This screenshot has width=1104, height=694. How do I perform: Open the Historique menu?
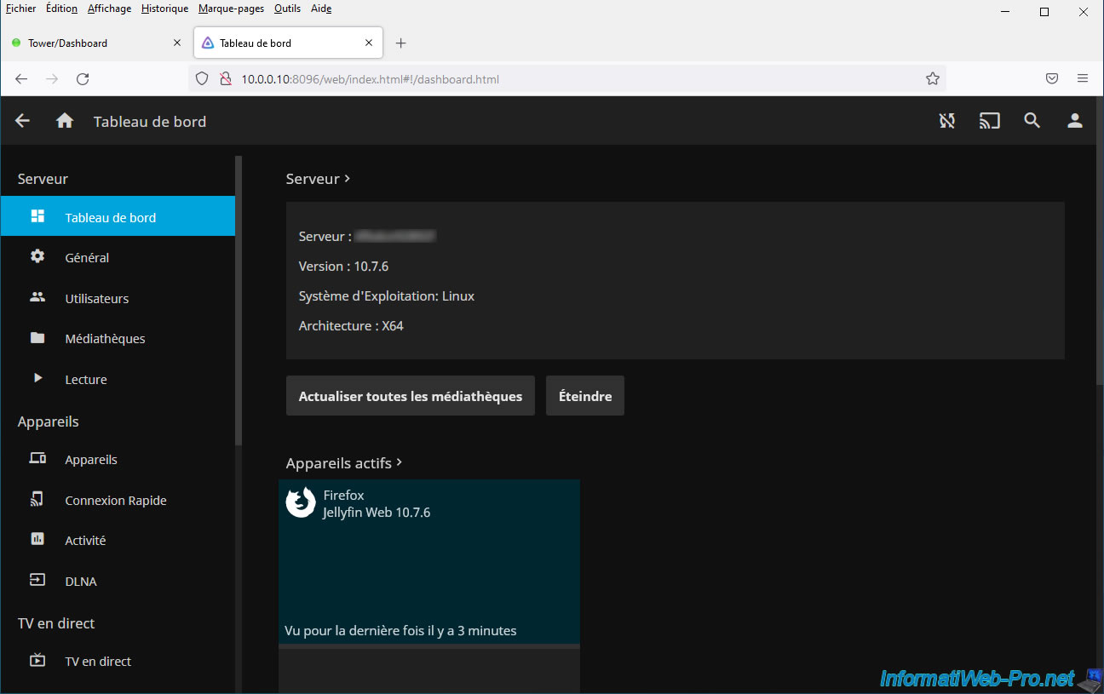(164, 9)
